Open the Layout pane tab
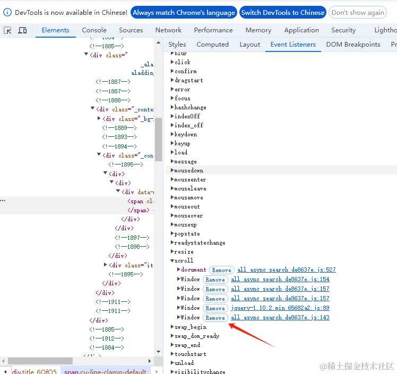This screenshot has height=374, width=397. point(250,45)
